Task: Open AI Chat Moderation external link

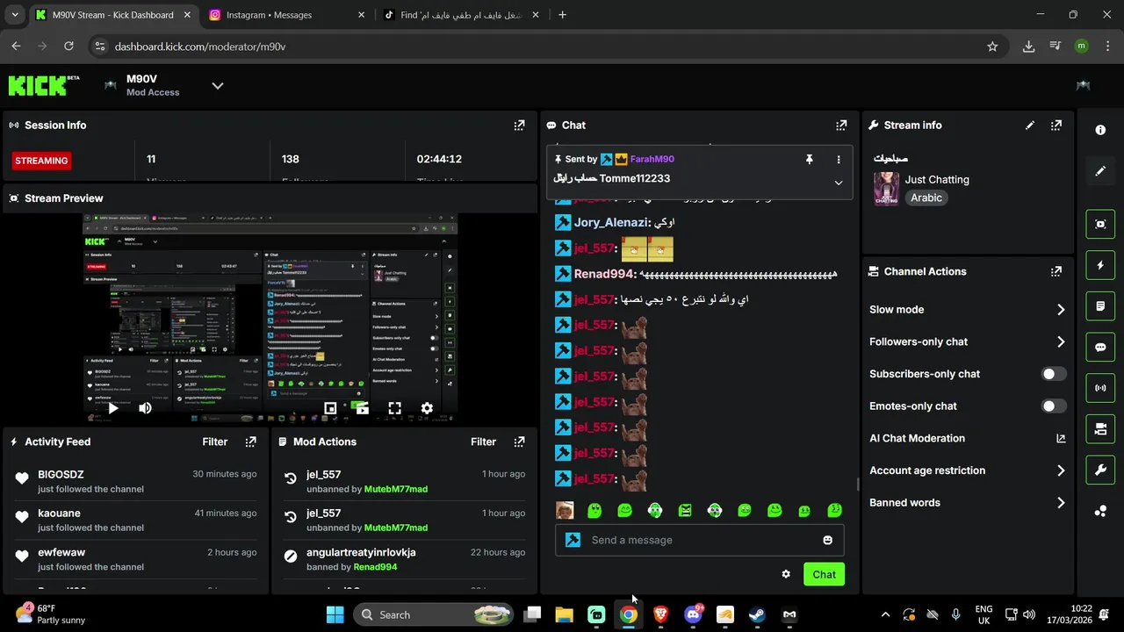Action: (x=1061, y=438)
